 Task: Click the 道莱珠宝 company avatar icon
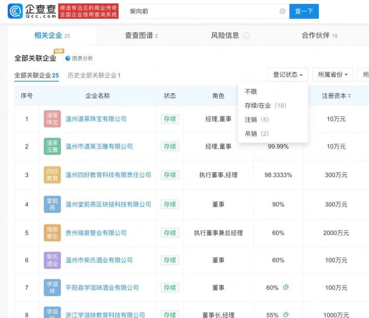(52, 119)
